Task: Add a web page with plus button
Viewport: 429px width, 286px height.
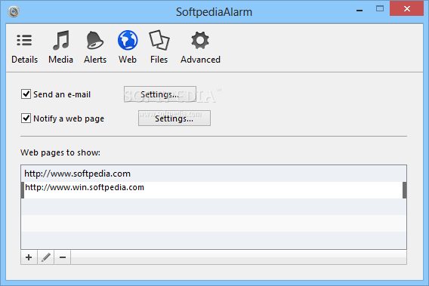Action: [29, 257]
